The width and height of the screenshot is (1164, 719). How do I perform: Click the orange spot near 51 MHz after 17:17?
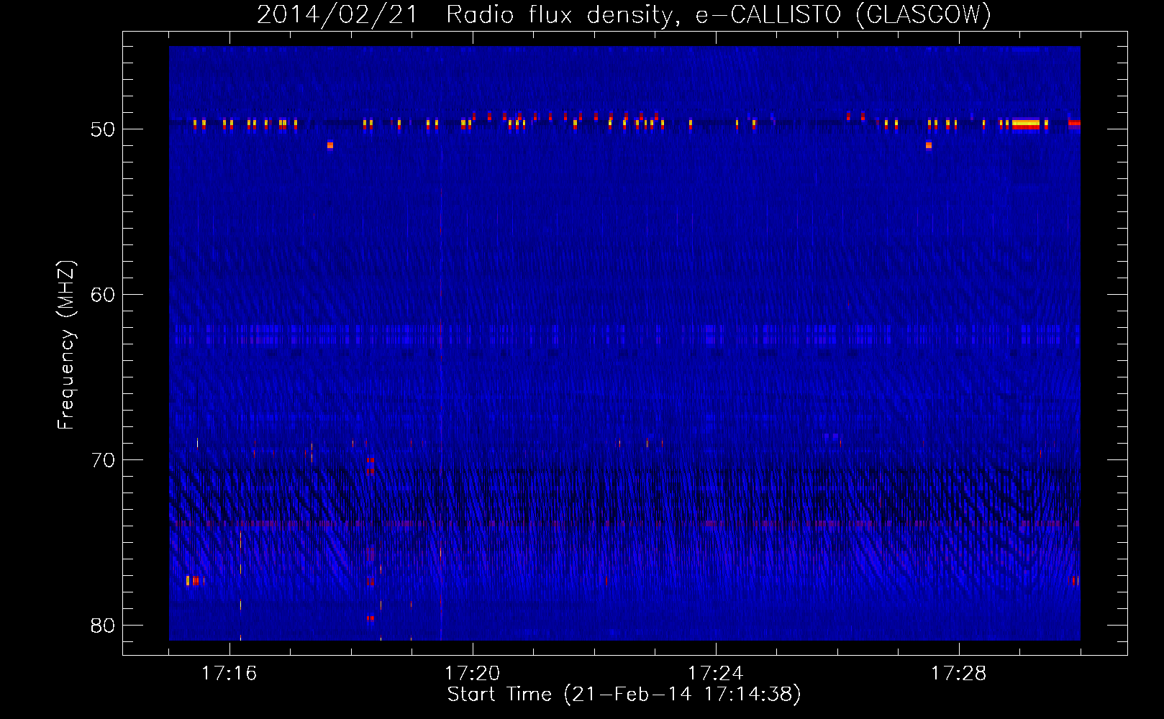pyautogui.click(x=330, y=145)
